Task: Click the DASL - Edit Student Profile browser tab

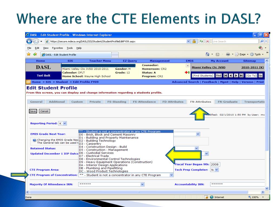Action: (x=76, y=54)
